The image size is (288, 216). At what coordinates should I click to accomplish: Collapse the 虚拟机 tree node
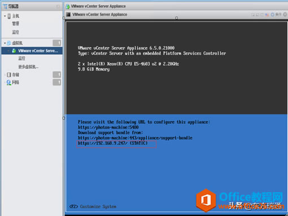point(5,43)
